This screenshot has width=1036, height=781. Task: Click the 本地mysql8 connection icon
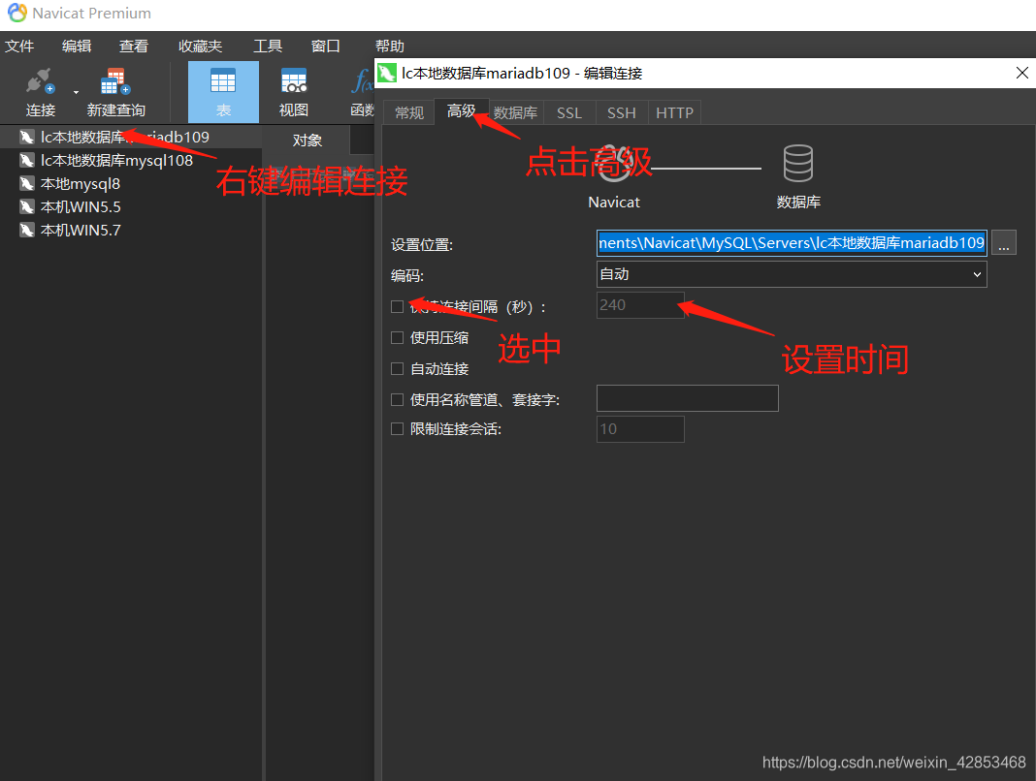(x=26, y=183)
